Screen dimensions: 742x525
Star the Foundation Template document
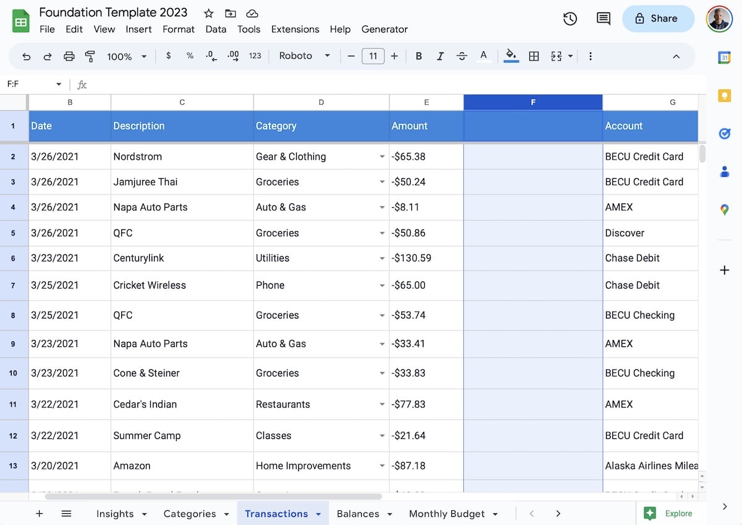(209, 13)
